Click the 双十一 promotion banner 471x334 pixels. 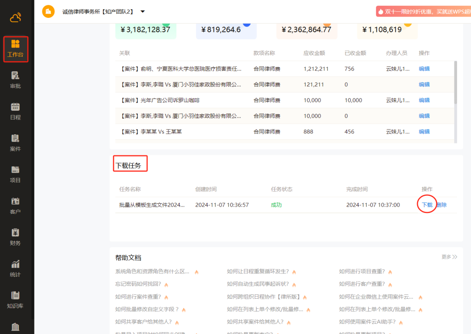click(424, 12)
